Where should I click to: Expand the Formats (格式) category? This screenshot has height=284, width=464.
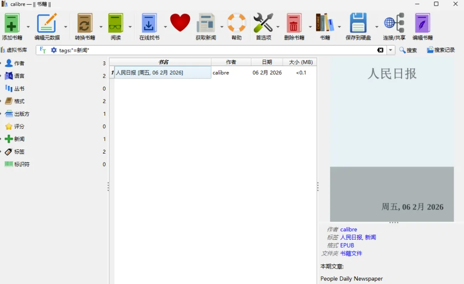(x=1, y=101)
